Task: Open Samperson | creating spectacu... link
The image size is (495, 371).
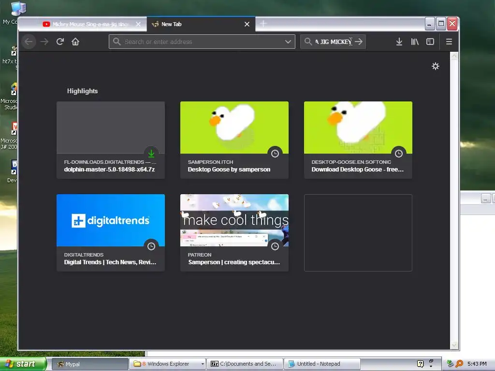Action: tap(234, 262)
